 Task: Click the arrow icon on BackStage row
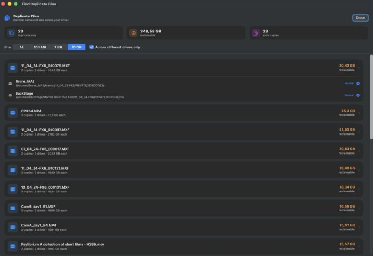pos(358,95)
